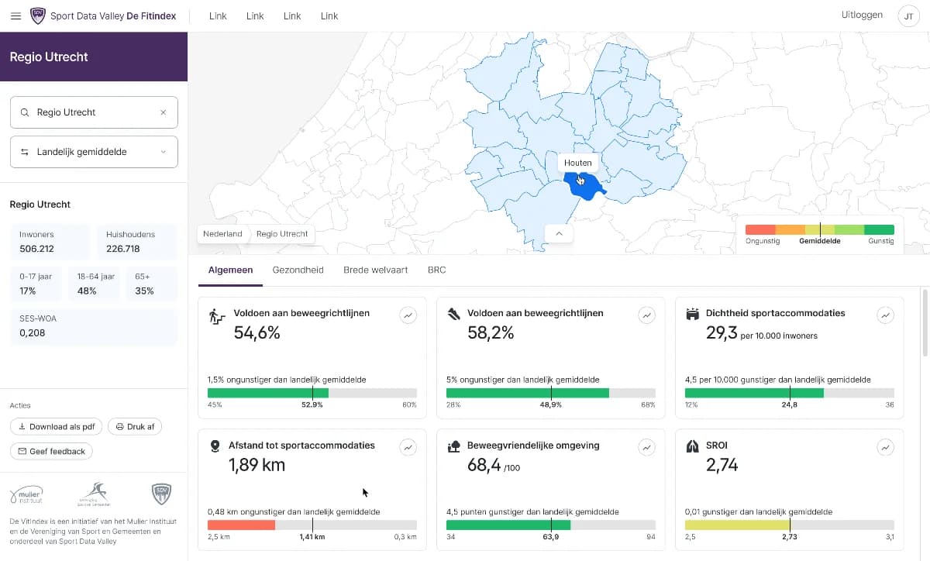
Task: Switch to the Gezondheid tab
Action: [298, 270]
